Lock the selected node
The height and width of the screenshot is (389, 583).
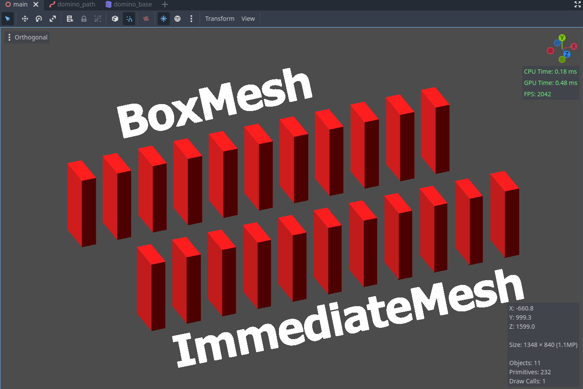tap(84, 19)
